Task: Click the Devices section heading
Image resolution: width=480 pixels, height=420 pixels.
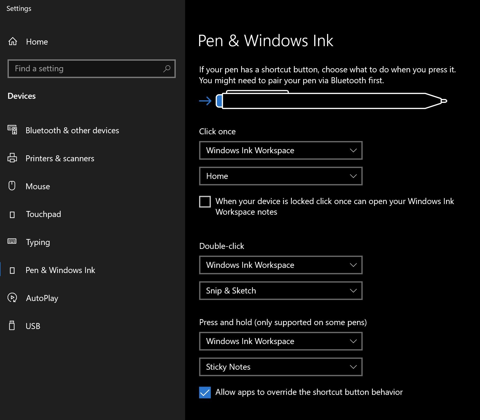Action: pos(22,96)
